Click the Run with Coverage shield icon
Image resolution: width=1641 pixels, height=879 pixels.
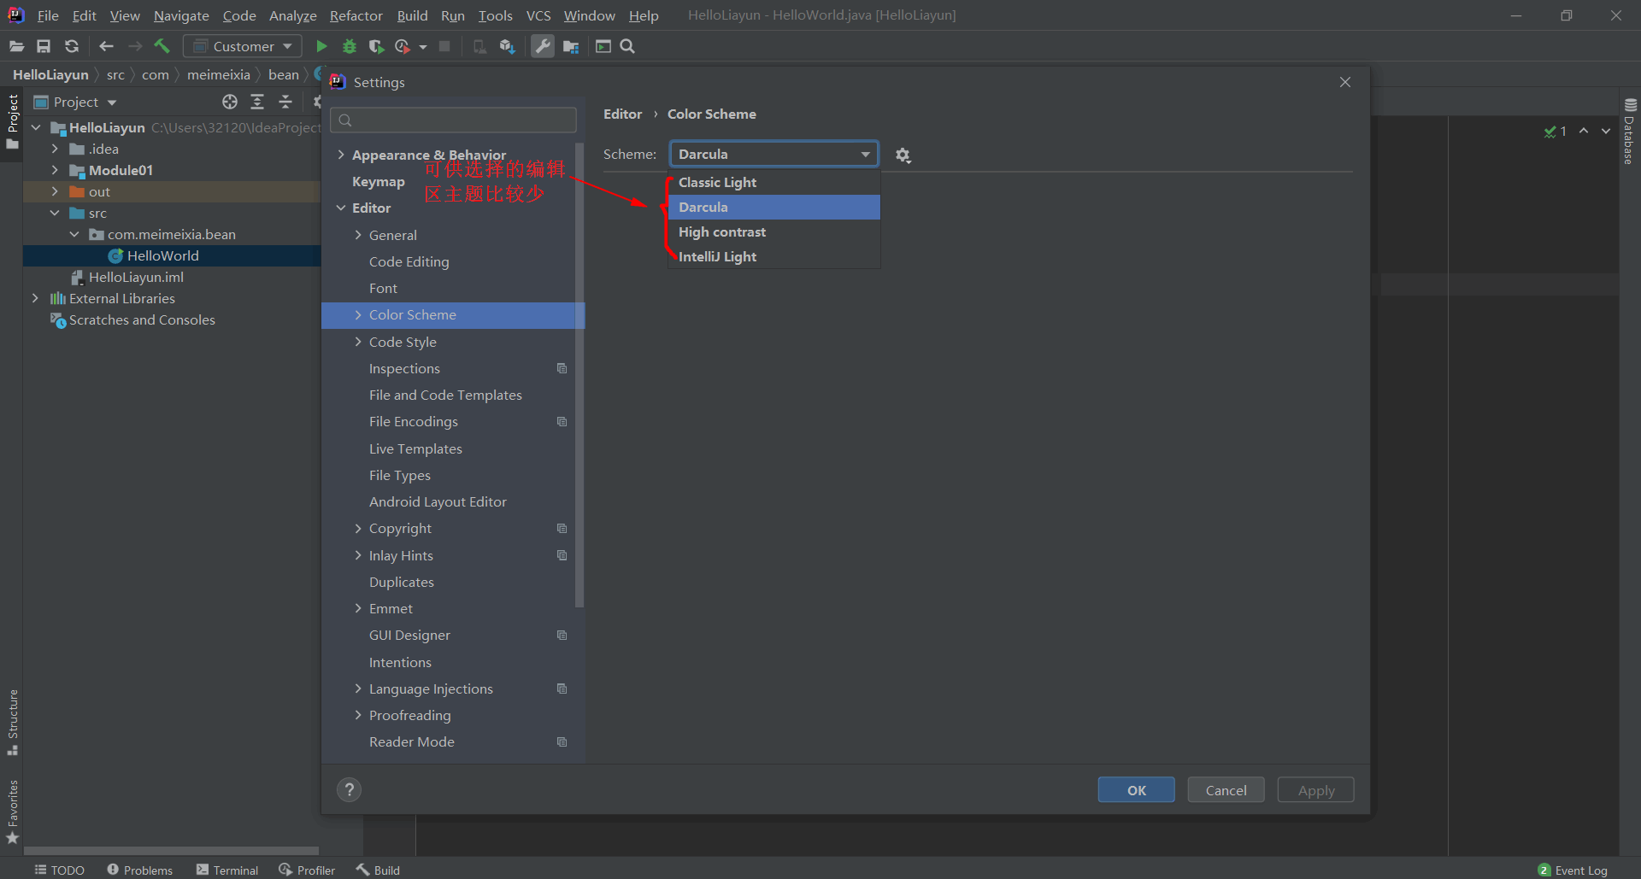click(x=376, y=46)
